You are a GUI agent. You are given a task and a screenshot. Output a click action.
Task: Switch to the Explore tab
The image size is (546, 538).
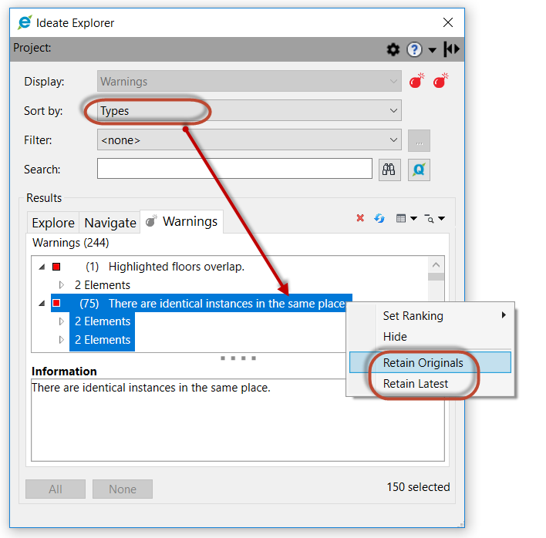(x=53, y=223)
